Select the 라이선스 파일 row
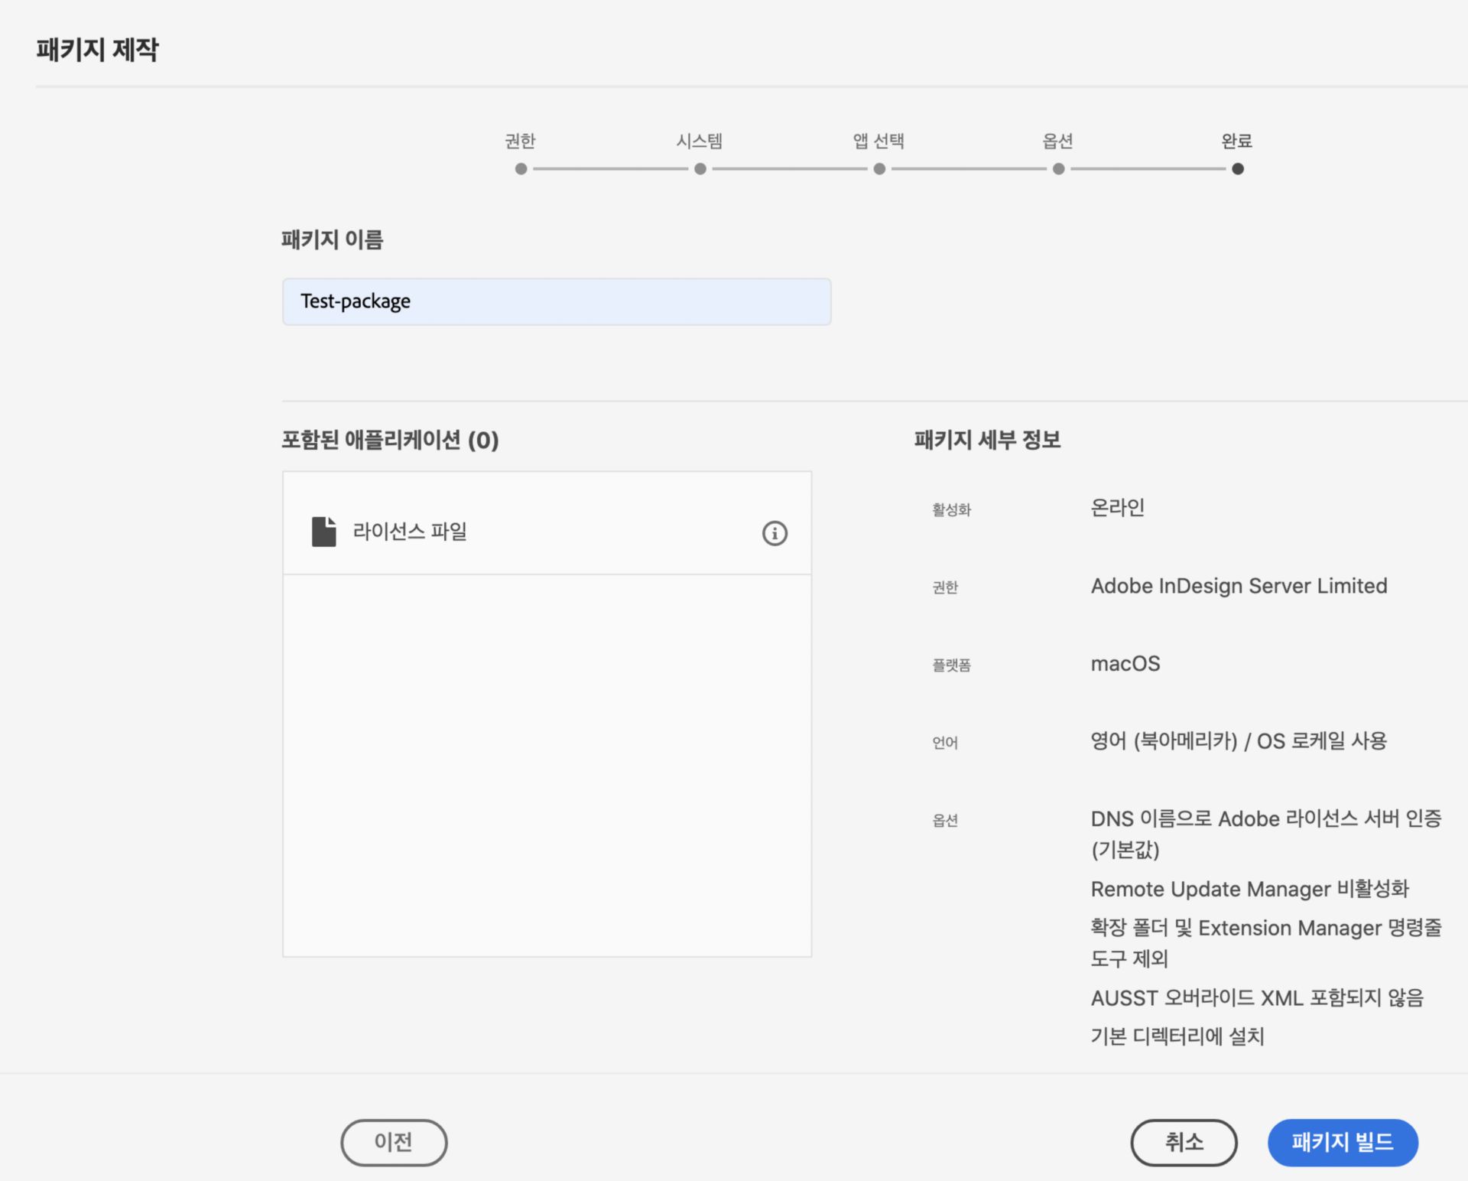 point(546,531)
